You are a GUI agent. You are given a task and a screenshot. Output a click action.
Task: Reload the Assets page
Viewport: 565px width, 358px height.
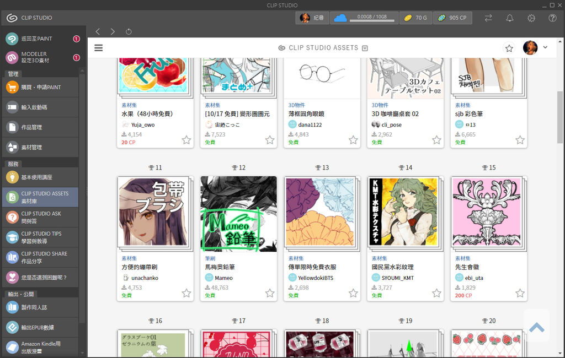tap(129, 31)
